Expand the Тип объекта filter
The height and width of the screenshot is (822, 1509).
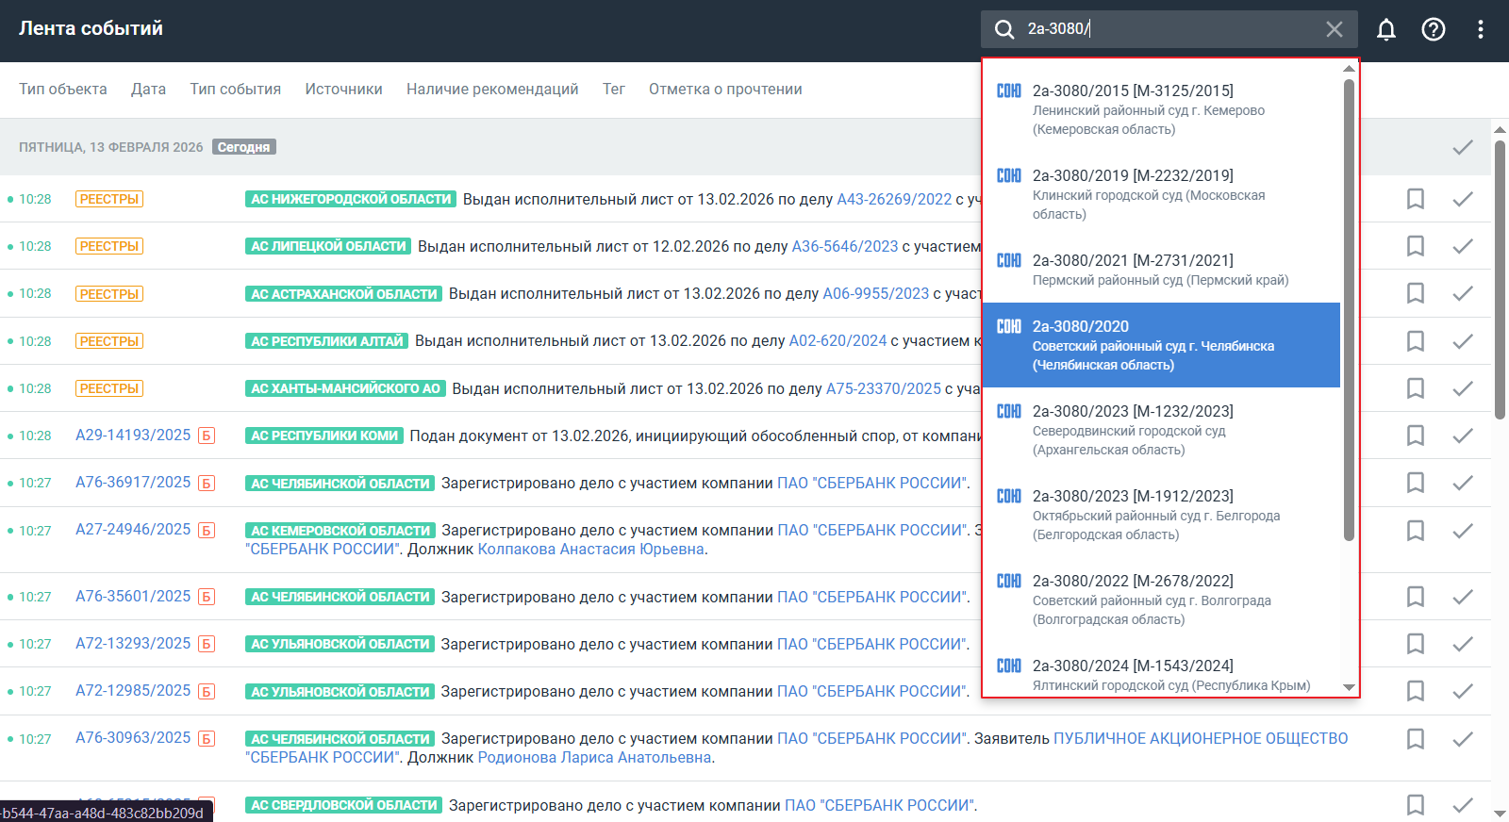tap(63, 90)
